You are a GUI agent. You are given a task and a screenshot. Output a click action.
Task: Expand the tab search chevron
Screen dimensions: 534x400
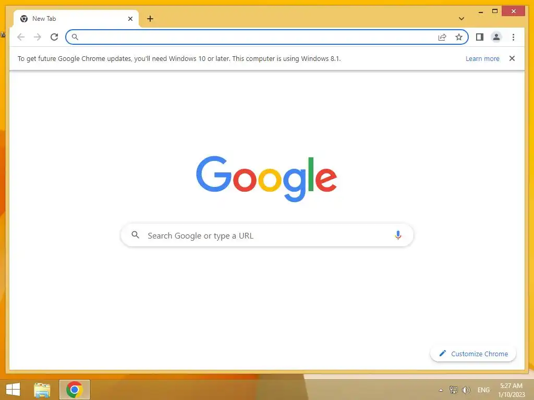coord(461,19)
